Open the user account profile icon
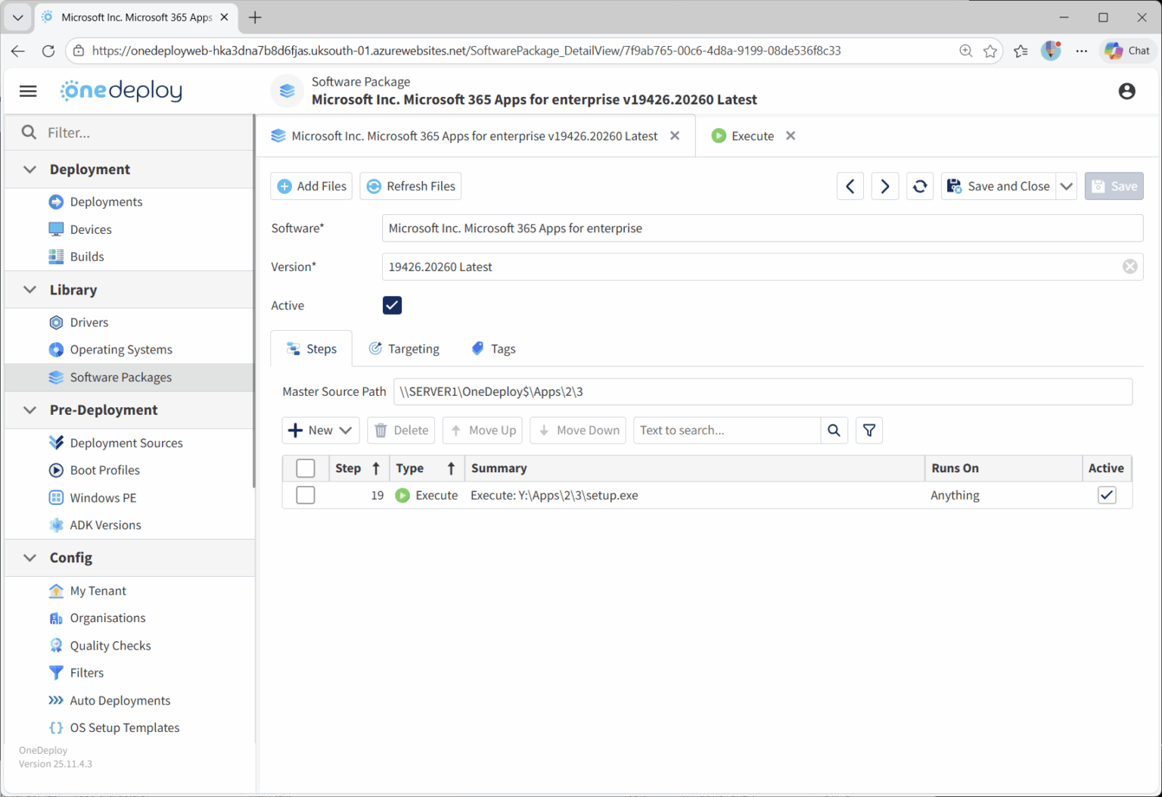The width and height of the screenshot is (1162, 797). [x=1126, y=91]
